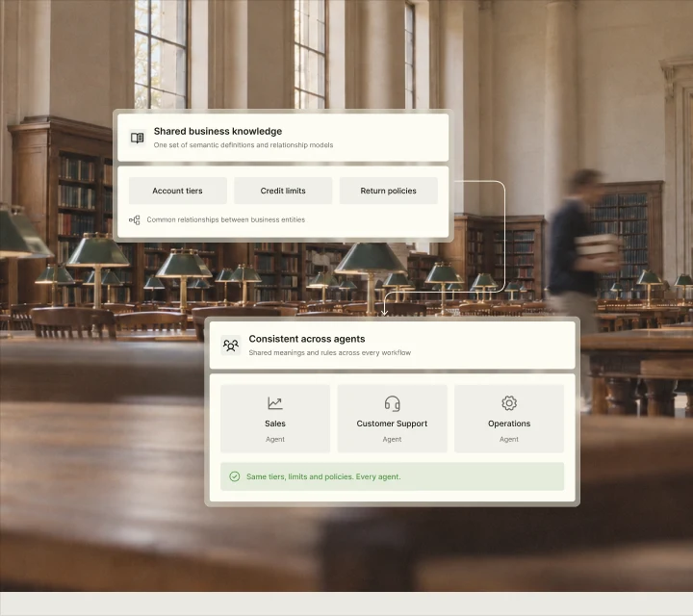
Task: Click the Operations gear icon
Action: tap(509, 403)
